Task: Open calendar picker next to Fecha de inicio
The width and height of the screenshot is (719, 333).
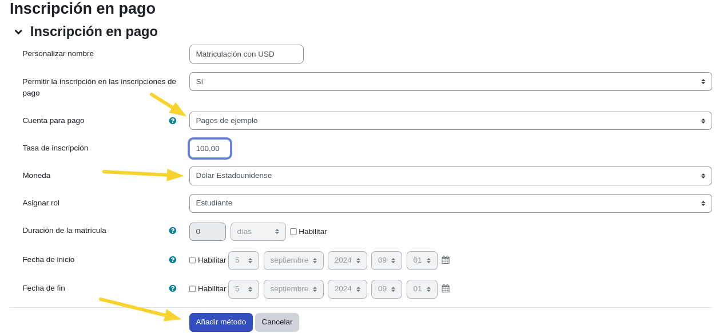Action: (x=446, y=260)
